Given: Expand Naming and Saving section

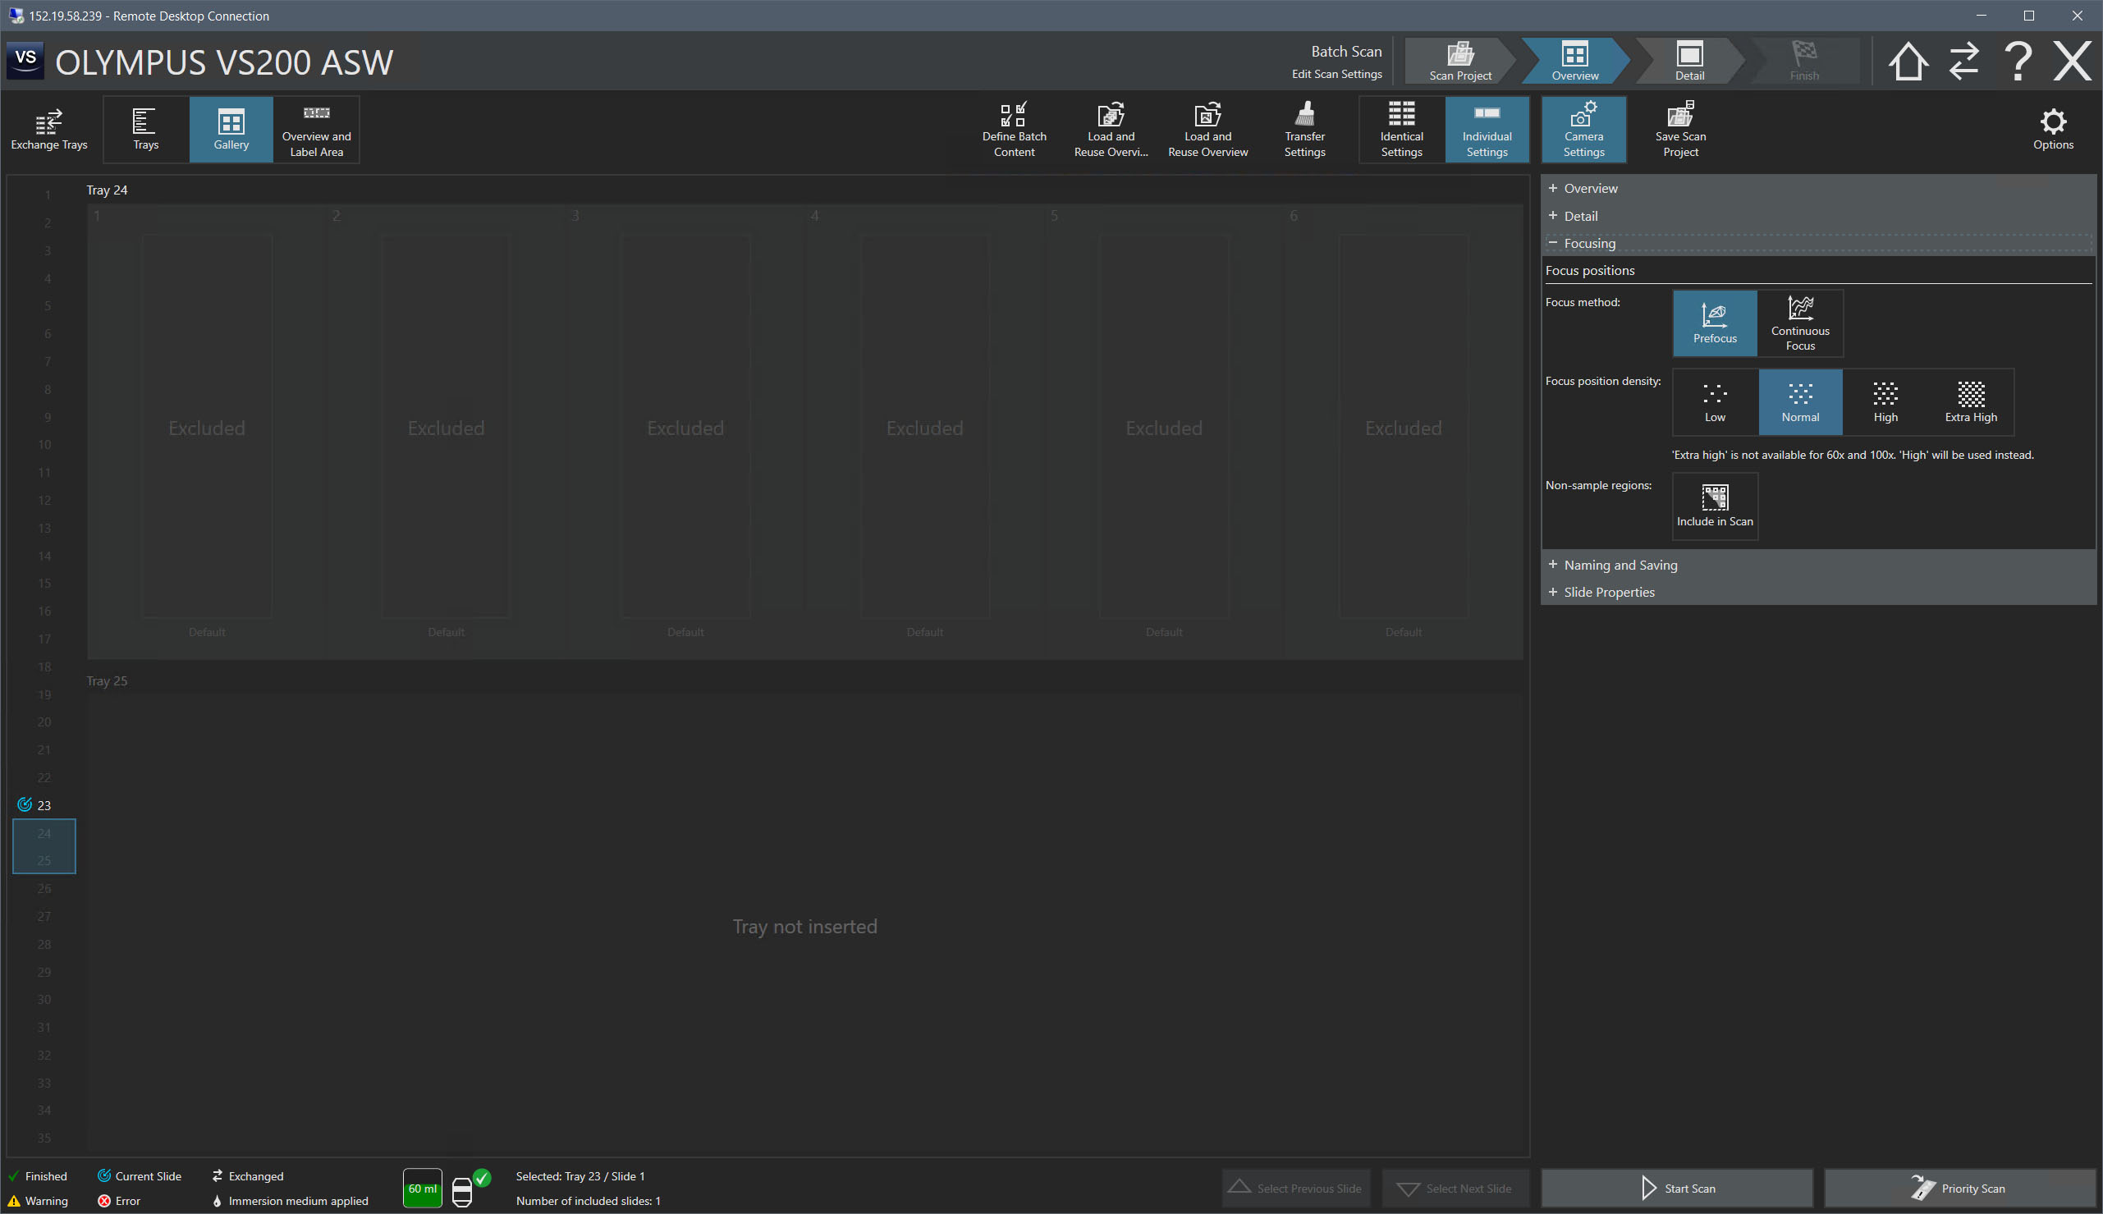Looking at the screenshot, I should [1818, 566].
